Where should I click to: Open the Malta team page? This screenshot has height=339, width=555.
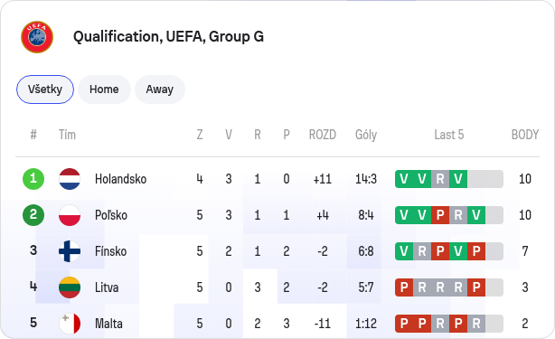(x=108, y=324)
